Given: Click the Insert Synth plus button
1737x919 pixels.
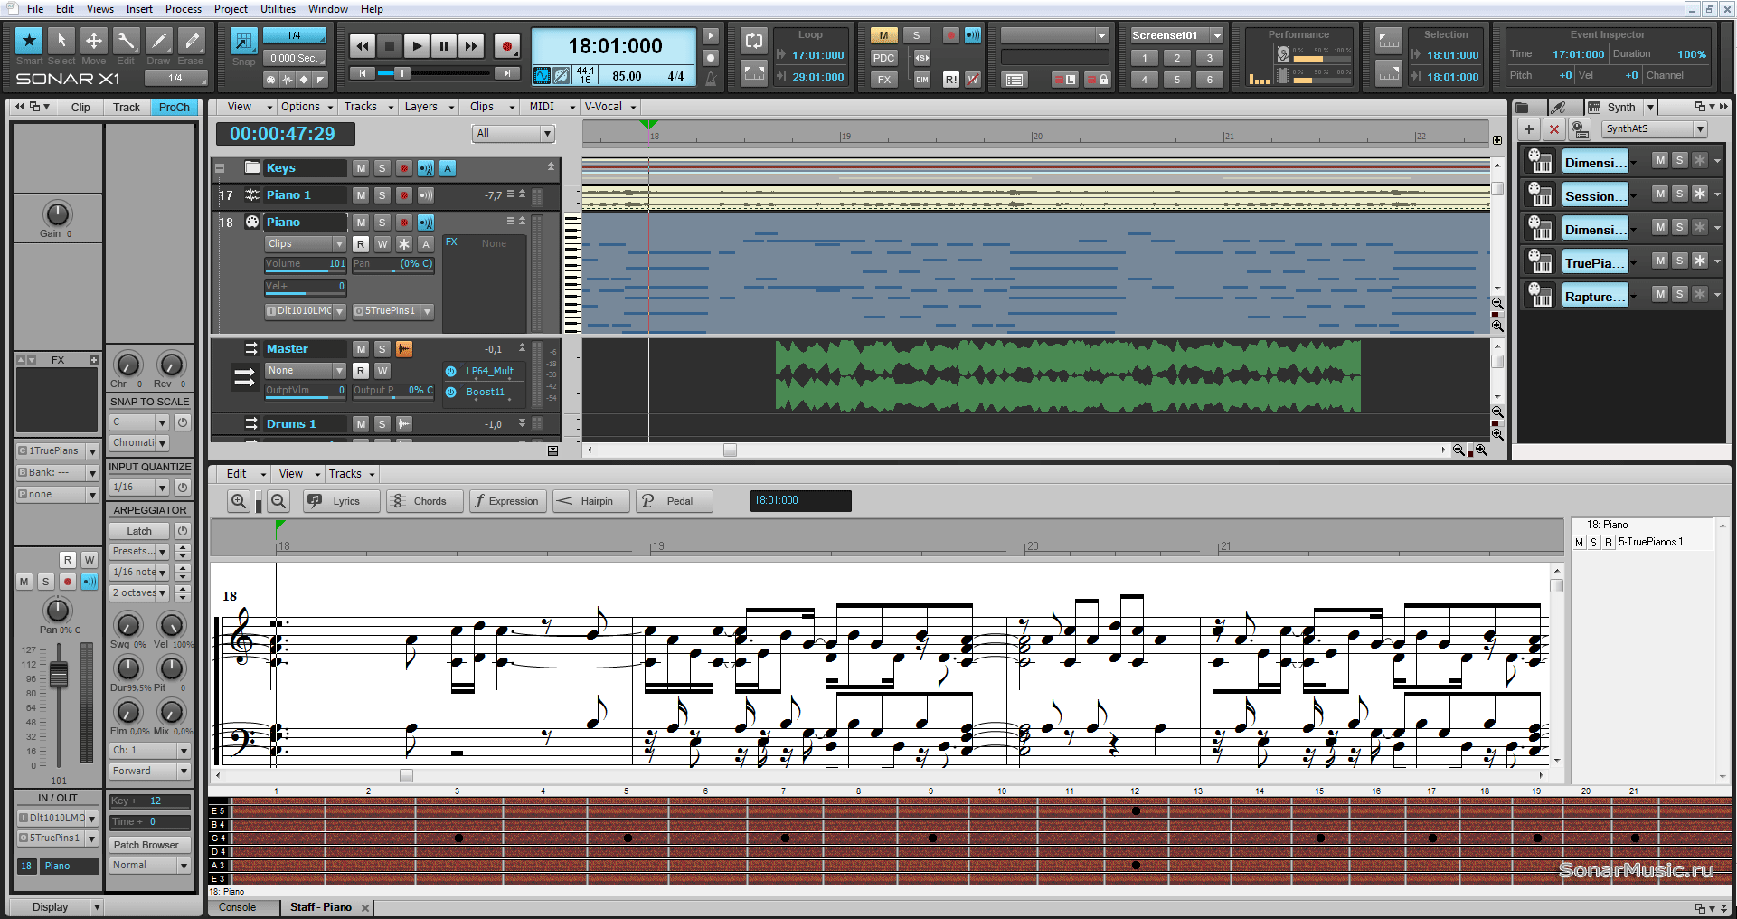Looking at the screenshot, I should (1529, 129).
